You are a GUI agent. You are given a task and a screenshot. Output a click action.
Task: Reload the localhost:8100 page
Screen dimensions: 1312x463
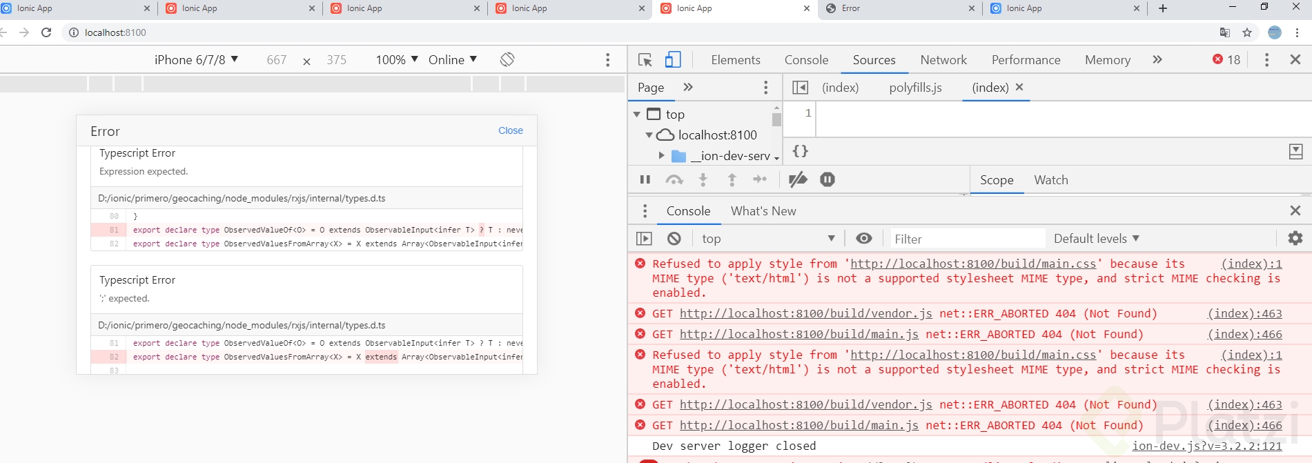(46, 32)
